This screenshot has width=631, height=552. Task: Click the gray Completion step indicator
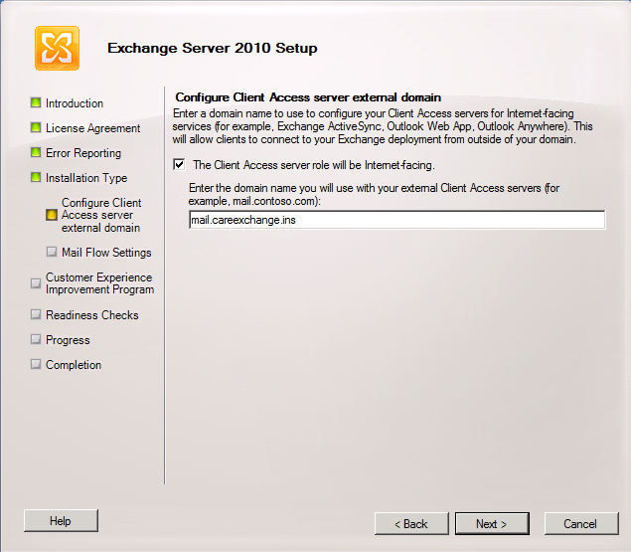[x=36, y=364]
